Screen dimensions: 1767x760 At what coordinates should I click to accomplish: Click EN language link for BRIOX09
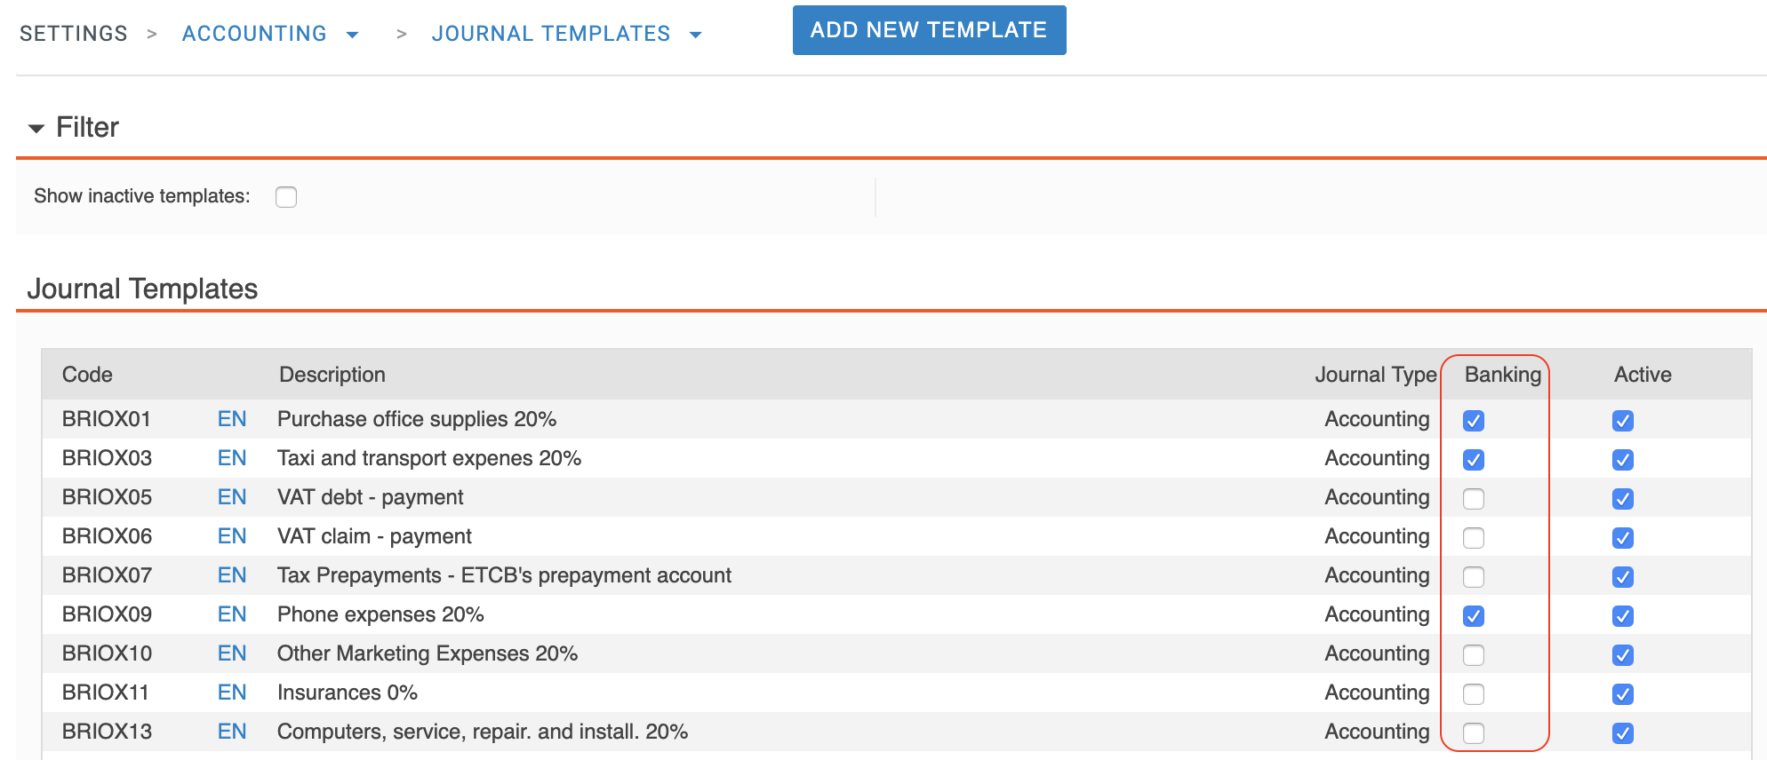click(232, 614)
